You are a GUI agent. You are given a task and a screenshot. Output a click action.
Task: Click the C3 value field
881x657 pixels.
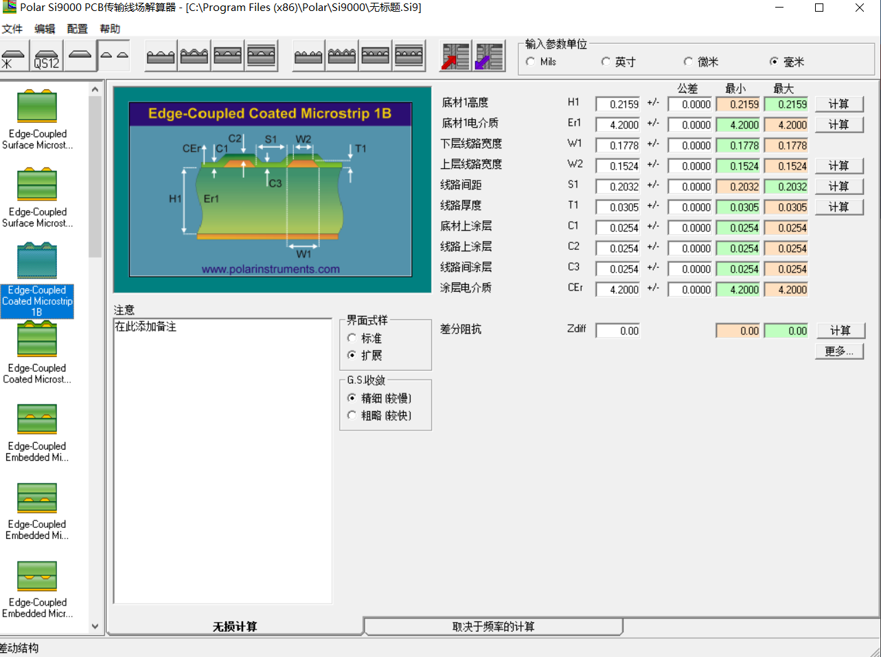(x=618, y=269)
